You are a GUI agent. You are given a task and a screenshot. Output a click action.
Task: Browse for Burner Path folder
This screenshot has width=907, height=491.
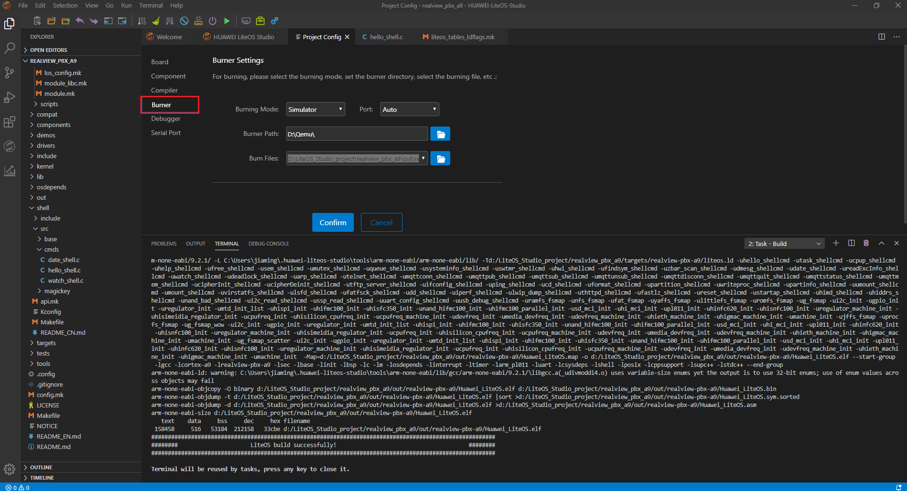click(x=440, y=134)
